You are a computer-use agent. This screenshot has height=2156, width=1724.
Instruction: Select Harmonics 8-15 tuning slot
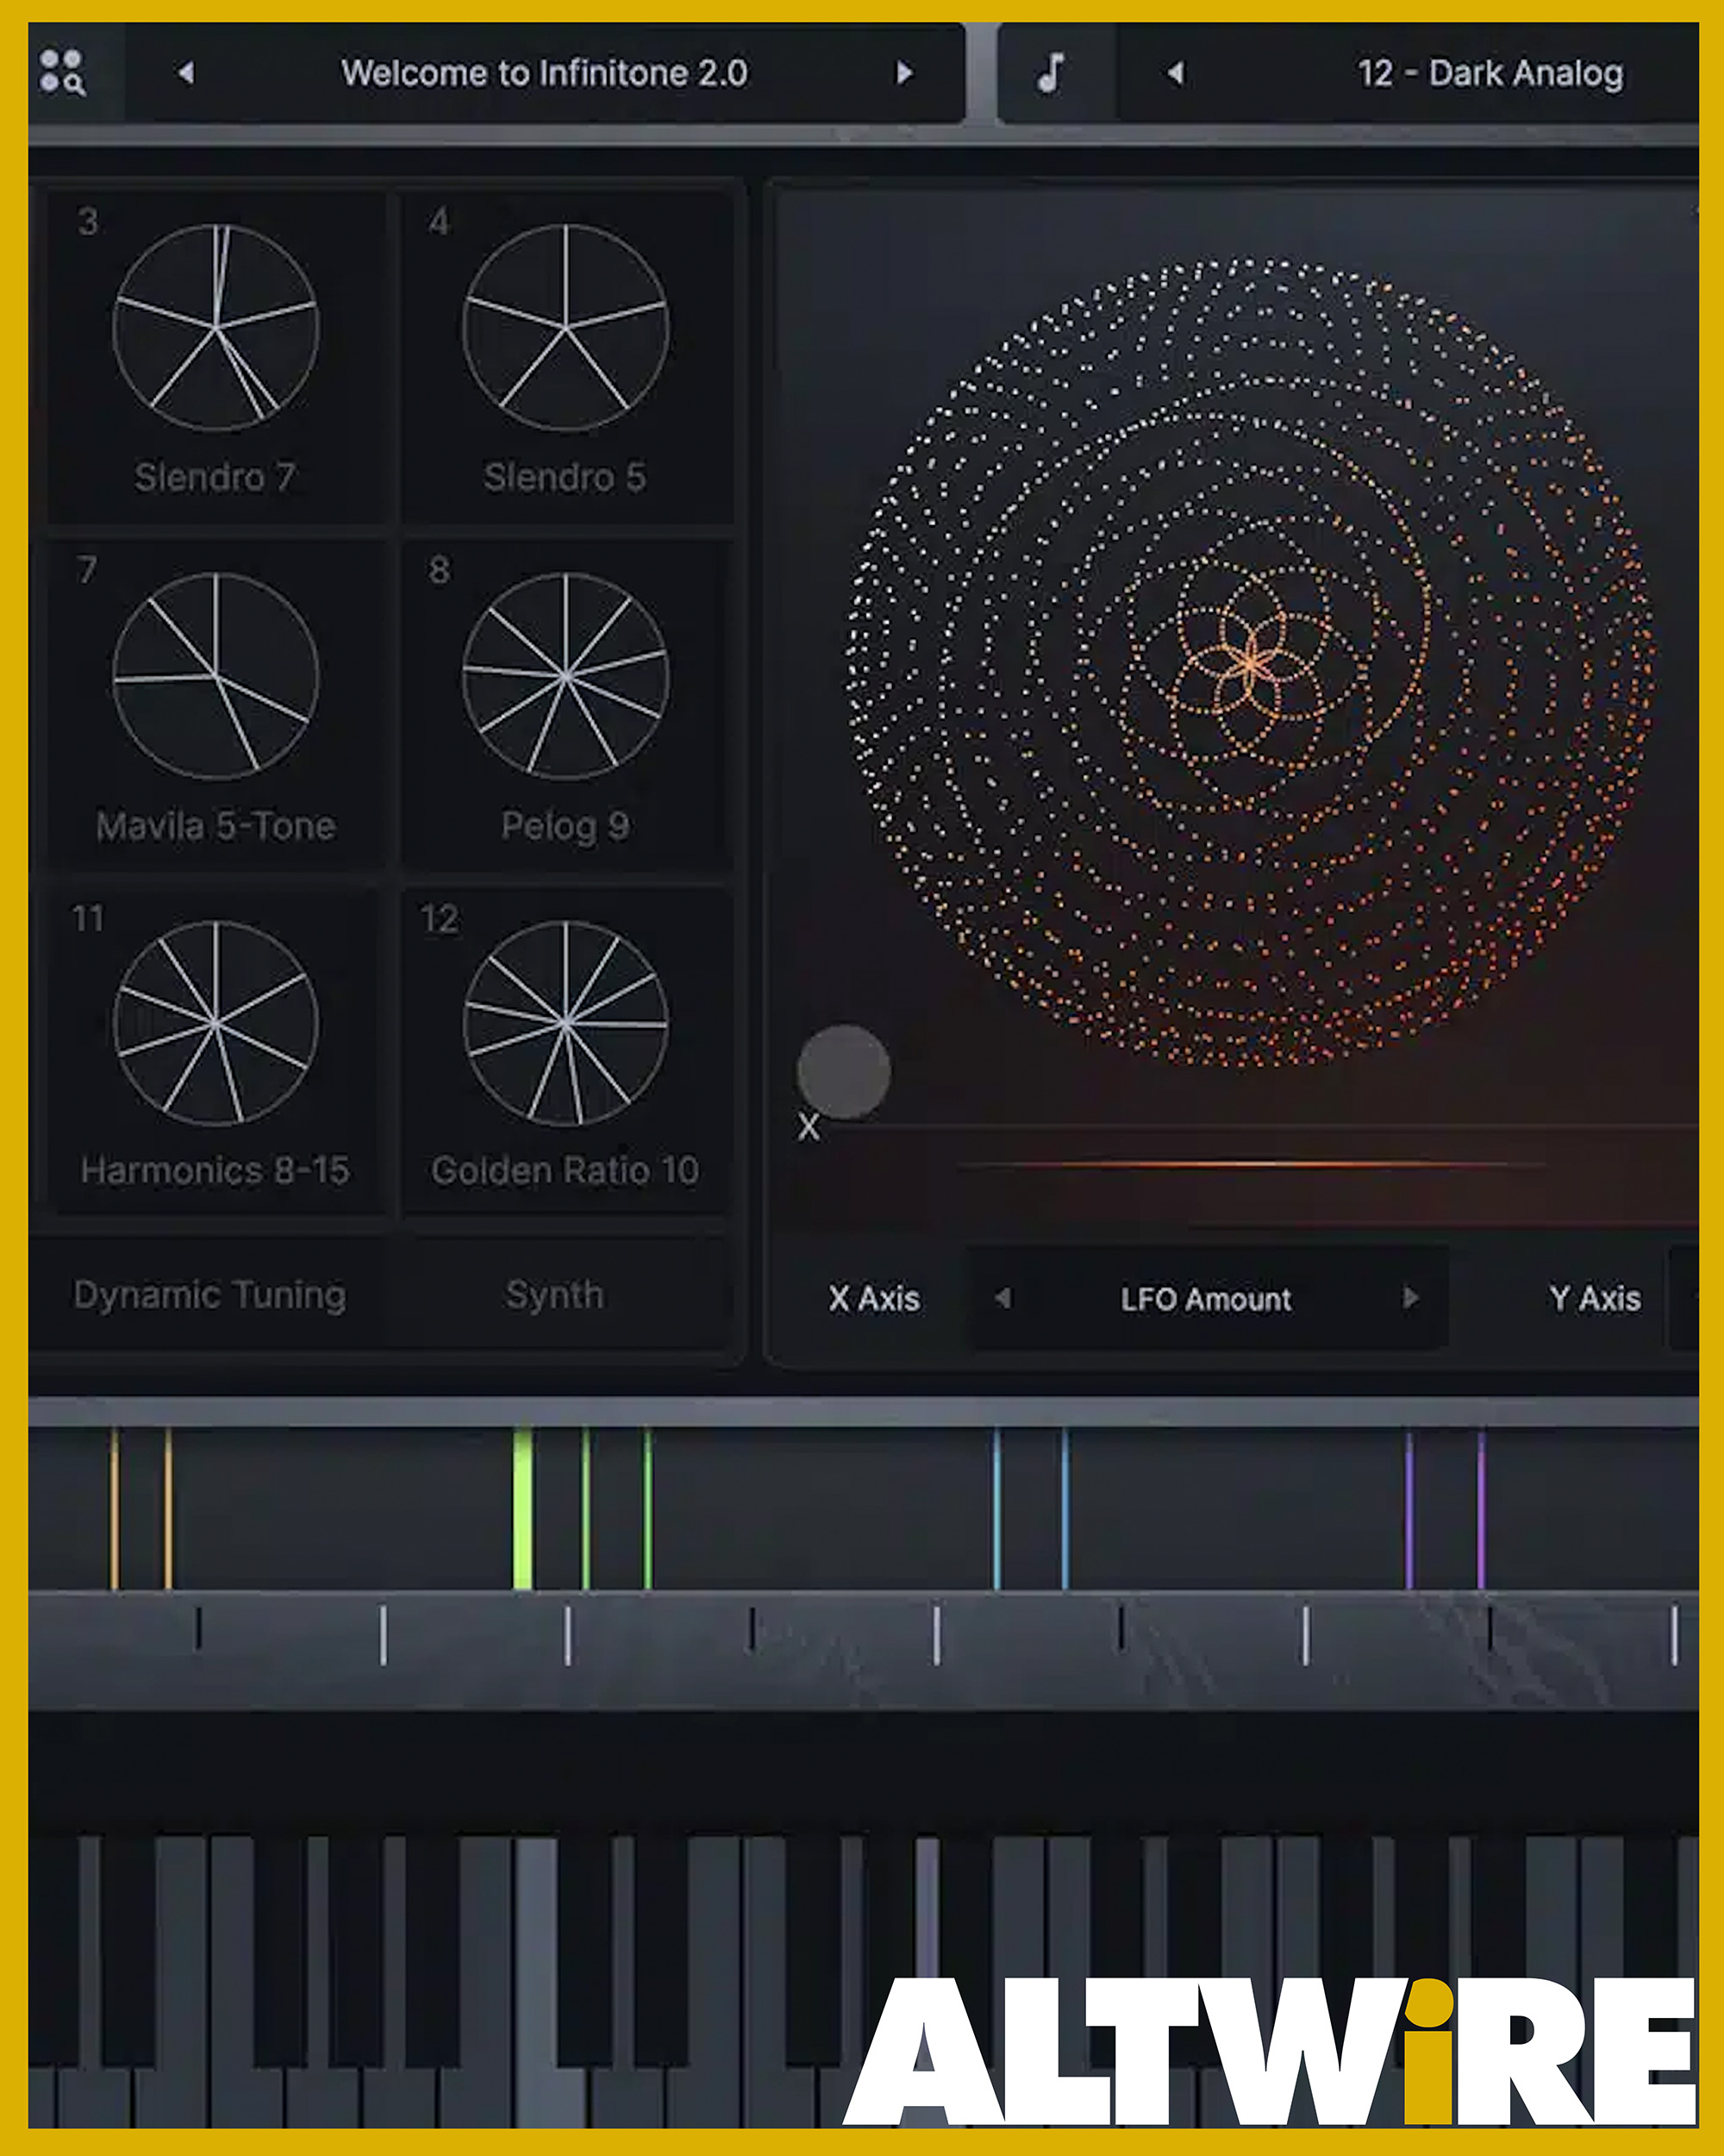215,1051
